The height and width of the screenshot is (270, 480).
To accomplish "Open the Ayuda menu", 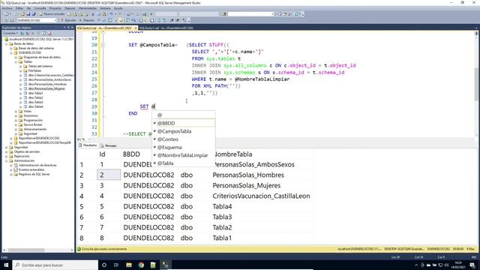I will click(118, 8).
